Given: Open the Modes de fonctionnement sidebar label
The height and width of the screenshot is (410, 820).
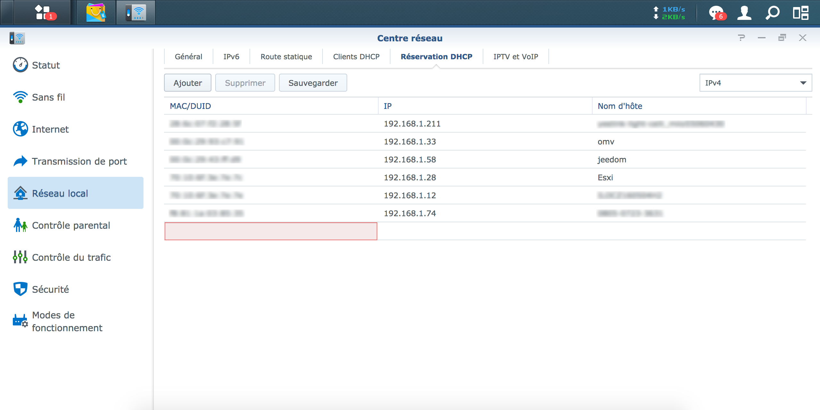Looking at the screenshot, I should point(67,321).
